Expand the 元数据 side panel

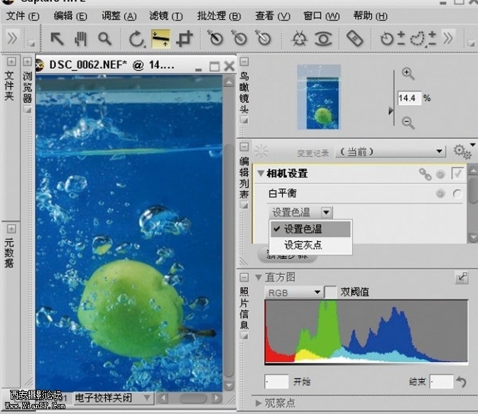coord(11,229)
